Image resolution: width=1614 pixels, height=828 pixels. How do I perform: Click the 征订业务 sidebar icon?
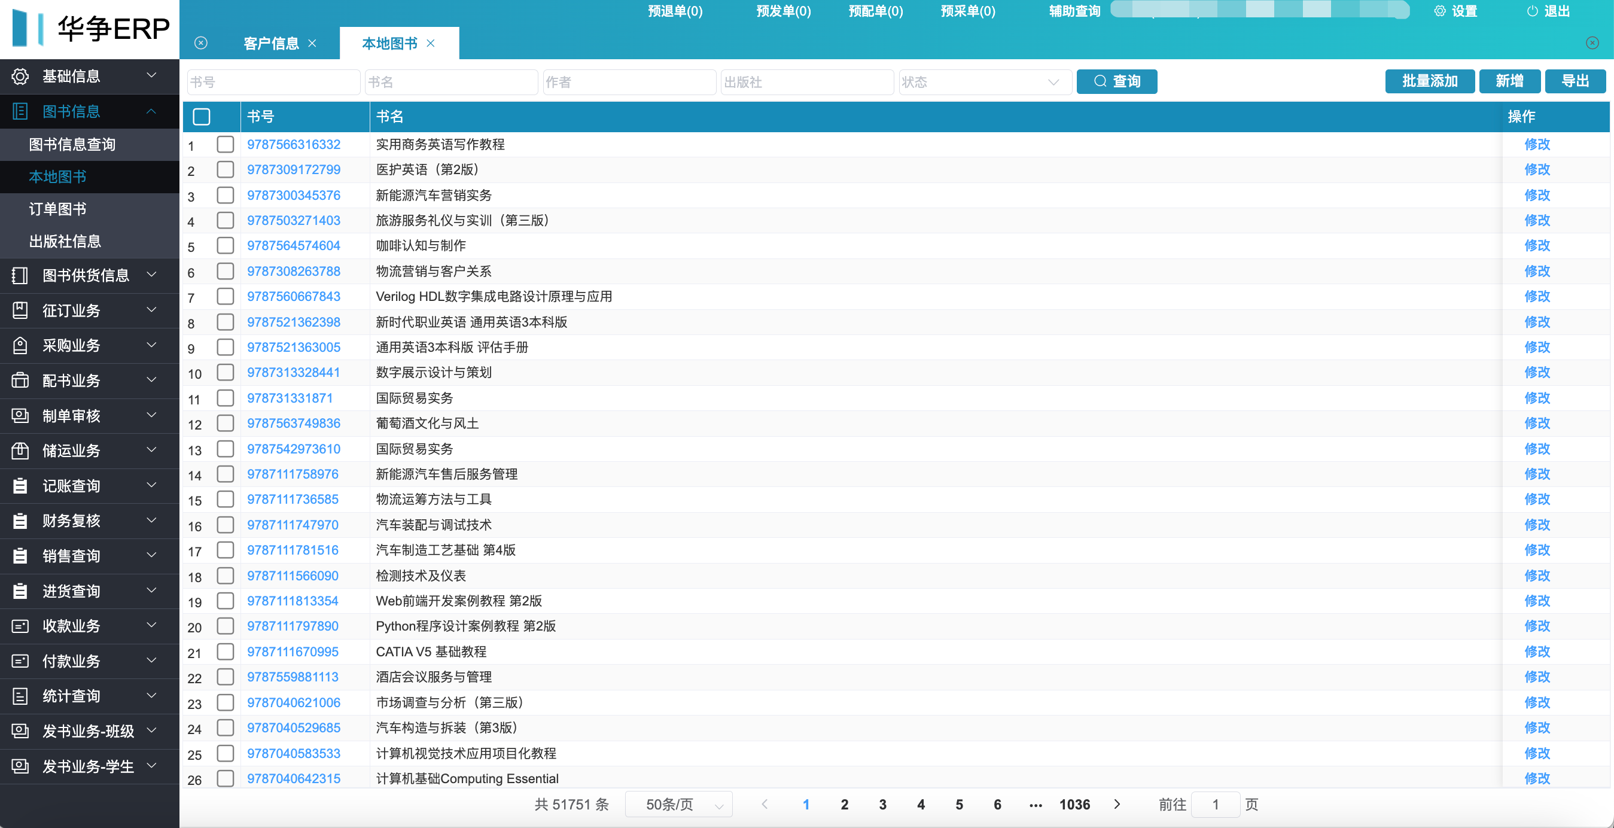pos(20,310)
